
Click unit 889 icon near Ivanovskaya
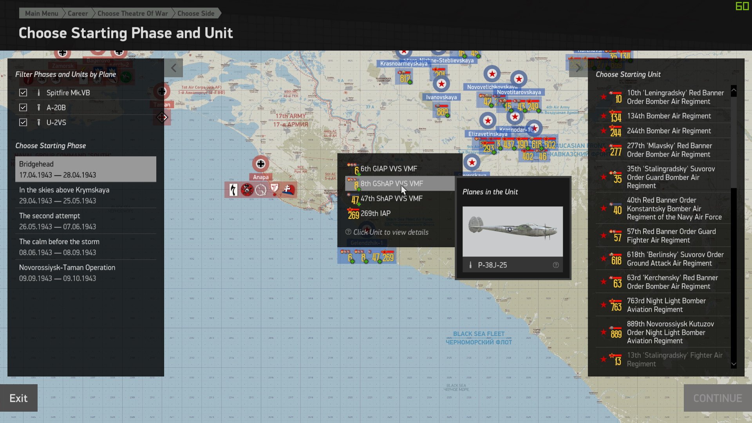point(442,111)
